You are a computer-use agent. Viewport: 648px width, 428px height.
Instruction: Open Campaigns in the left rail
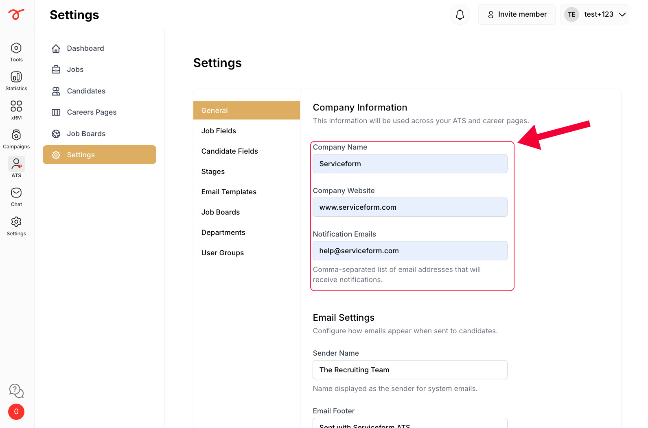pos(16,139)
